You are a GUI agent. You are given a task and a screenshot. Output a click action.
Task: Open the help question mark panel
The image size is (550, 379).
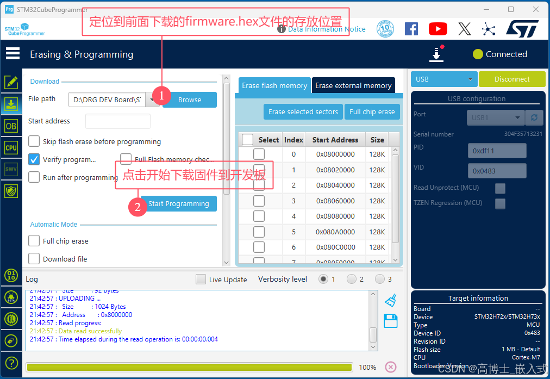coord(11,363)
